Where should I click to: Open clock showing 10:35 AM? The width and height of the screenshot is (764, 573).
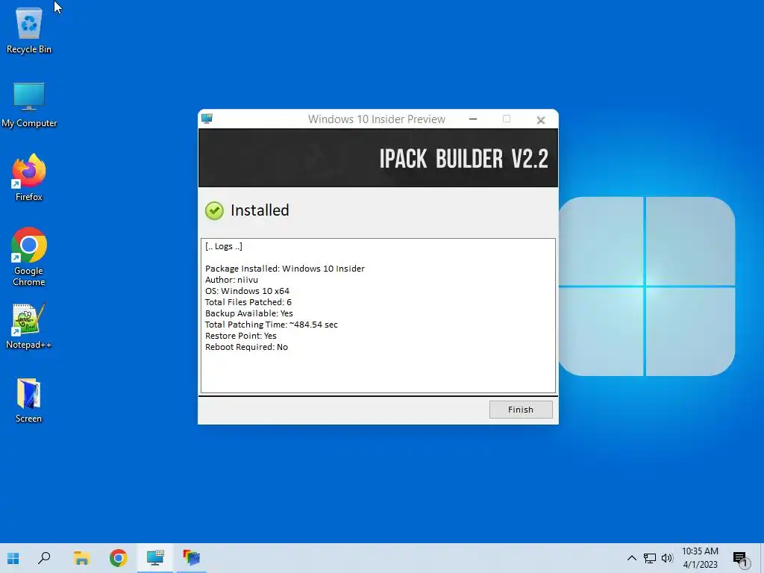(700, 558)
